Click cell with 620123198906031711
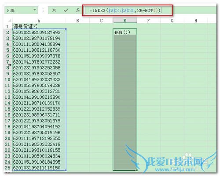Image resolution: width=220 pixels, height=176 pixels. point(39,115)
